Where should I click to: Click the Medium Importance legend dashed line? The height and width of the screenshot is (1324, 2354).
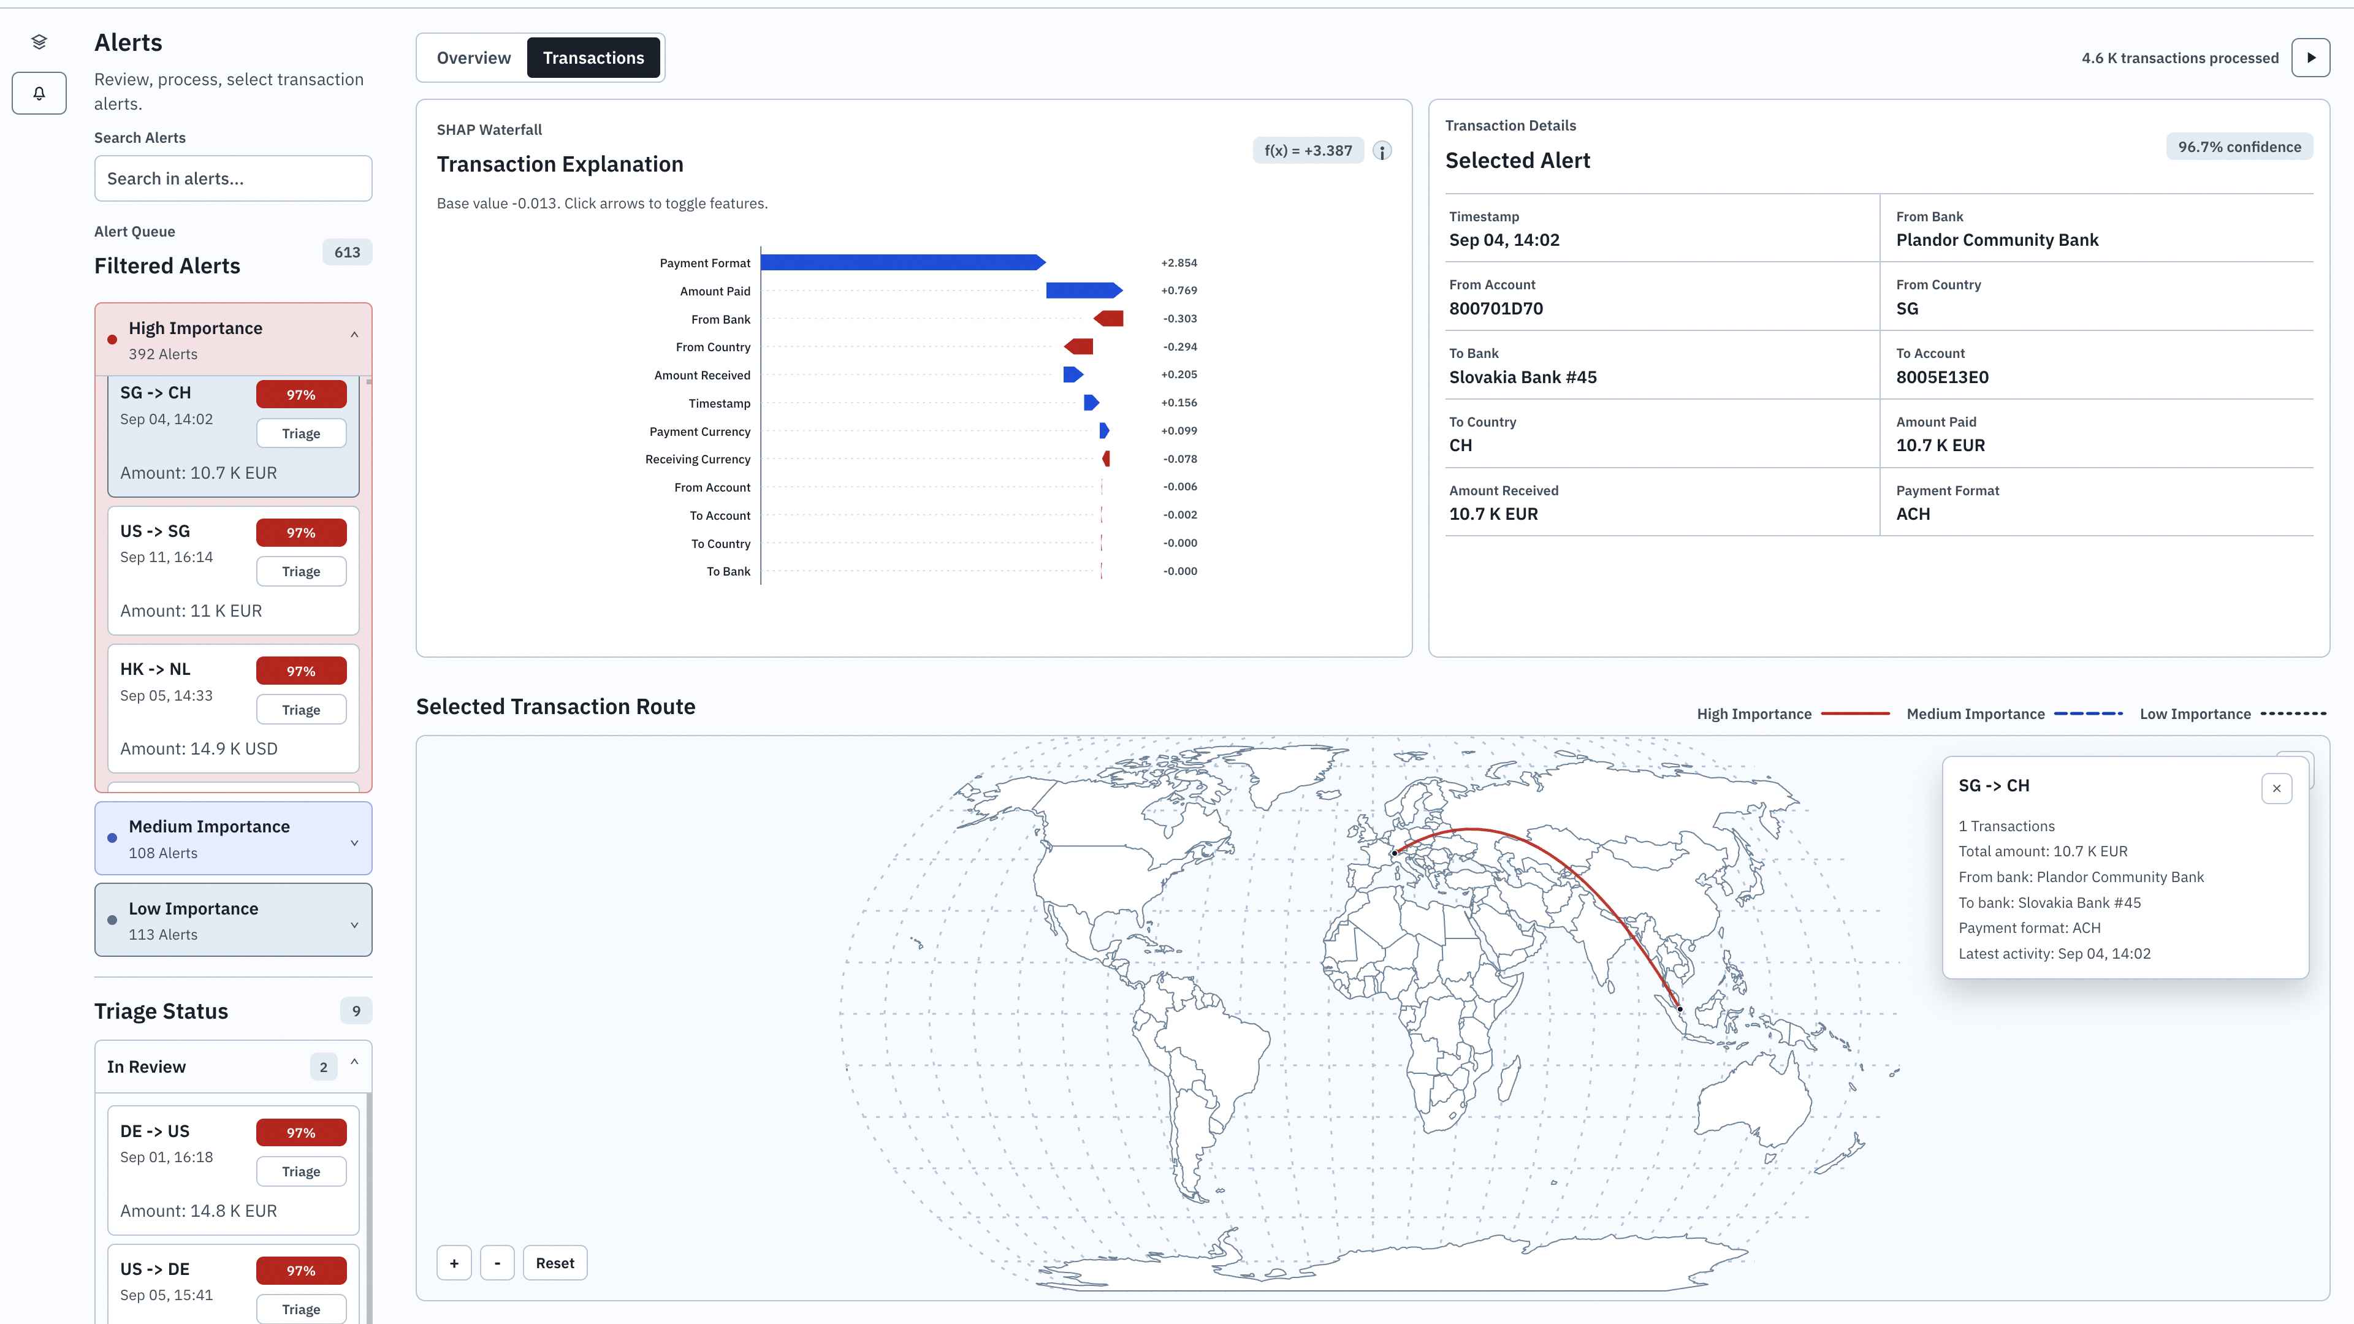pyautogui.click(x=2088, y=713)
